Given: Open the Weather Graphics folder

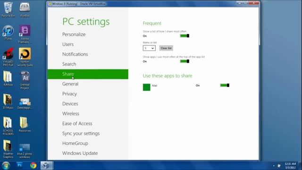Looking at the screenshot, I should pyautogui.click(x=8, y=149).
